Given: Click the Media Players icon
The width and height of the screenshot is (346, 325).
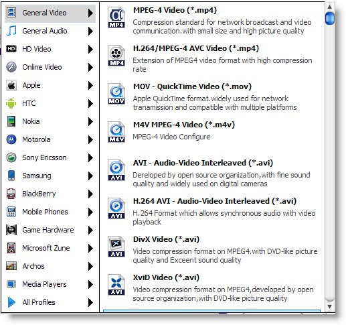Looking at the screenshot, I should (11, 284).
